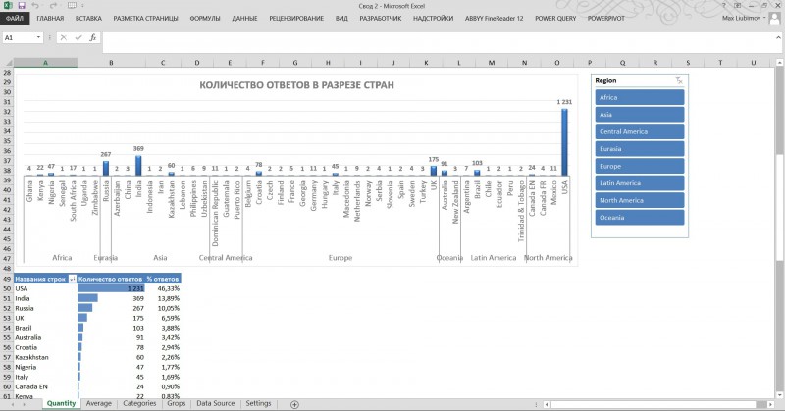Confirm entry with the checkmark icon

[78, 37]
